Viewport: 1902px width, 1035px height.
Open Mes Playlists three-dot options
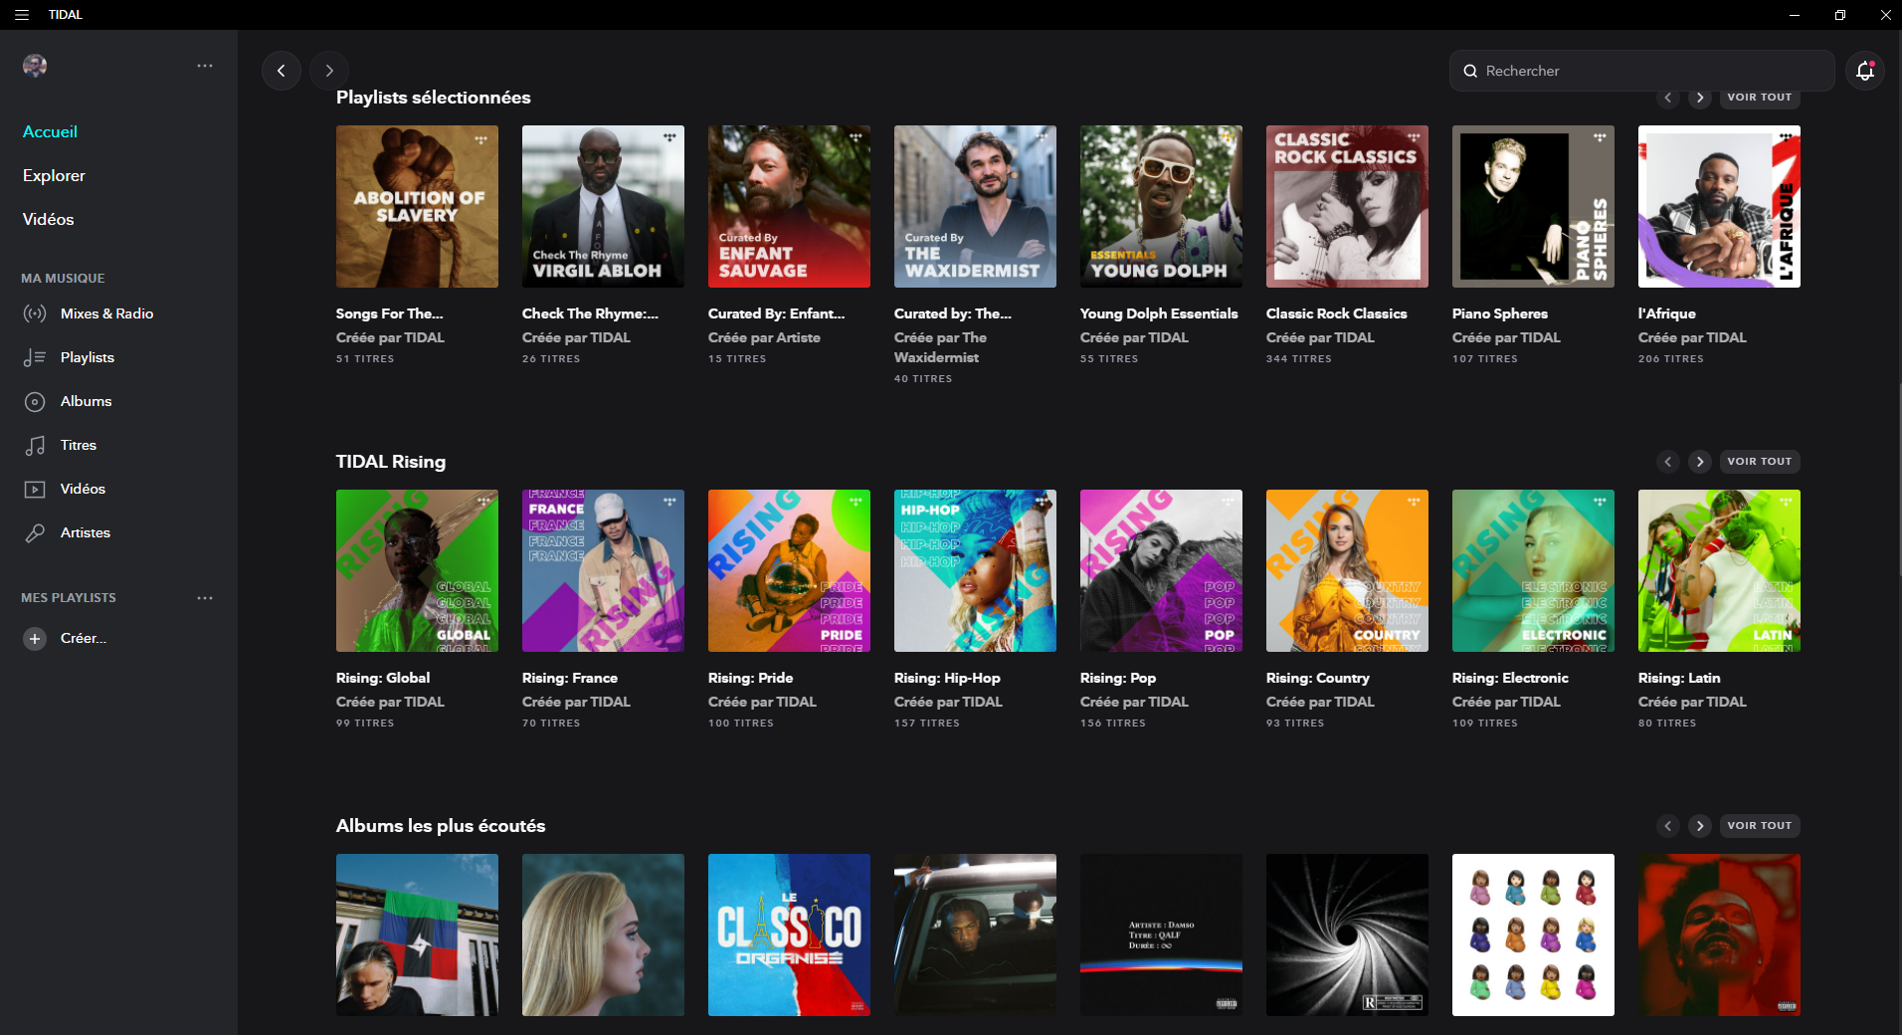point(205,598)
